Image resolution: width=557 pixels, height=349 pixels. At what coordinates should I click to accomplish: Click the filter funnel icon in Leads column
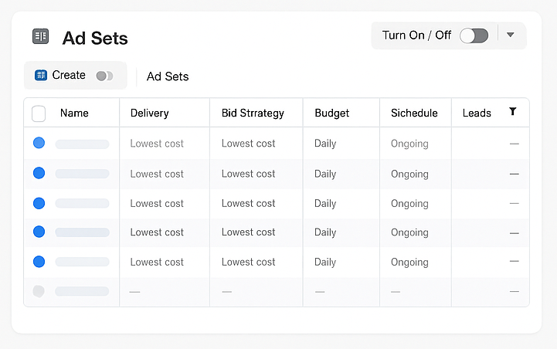click(513, 112)
